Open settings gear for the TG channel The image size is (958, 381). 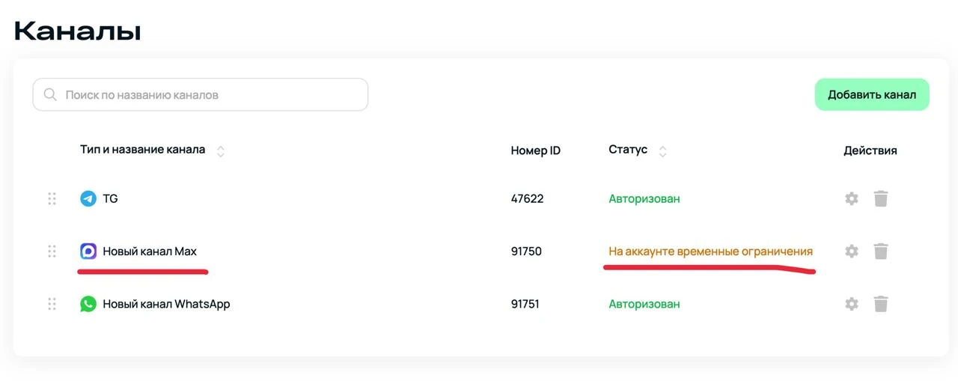(851, 199)
